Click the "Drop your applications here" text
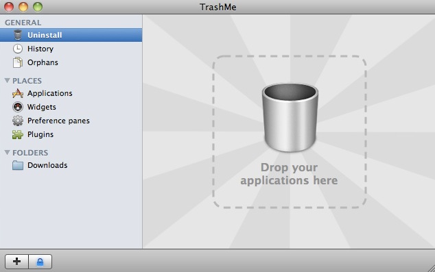The image size is (435, 272). point(289,174)
